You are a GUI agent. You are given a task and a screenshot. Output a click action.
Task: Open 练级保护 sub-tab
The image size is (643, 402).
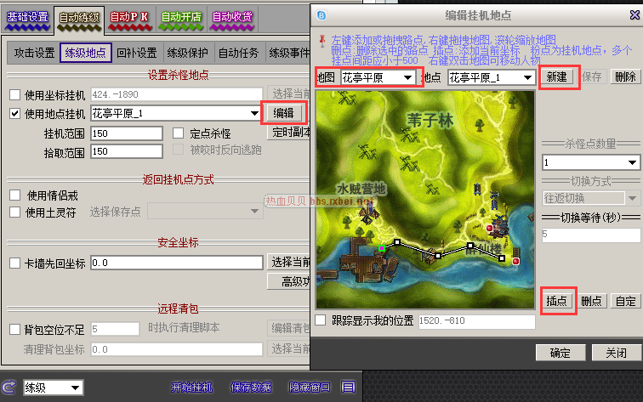[x=188, y=53]
